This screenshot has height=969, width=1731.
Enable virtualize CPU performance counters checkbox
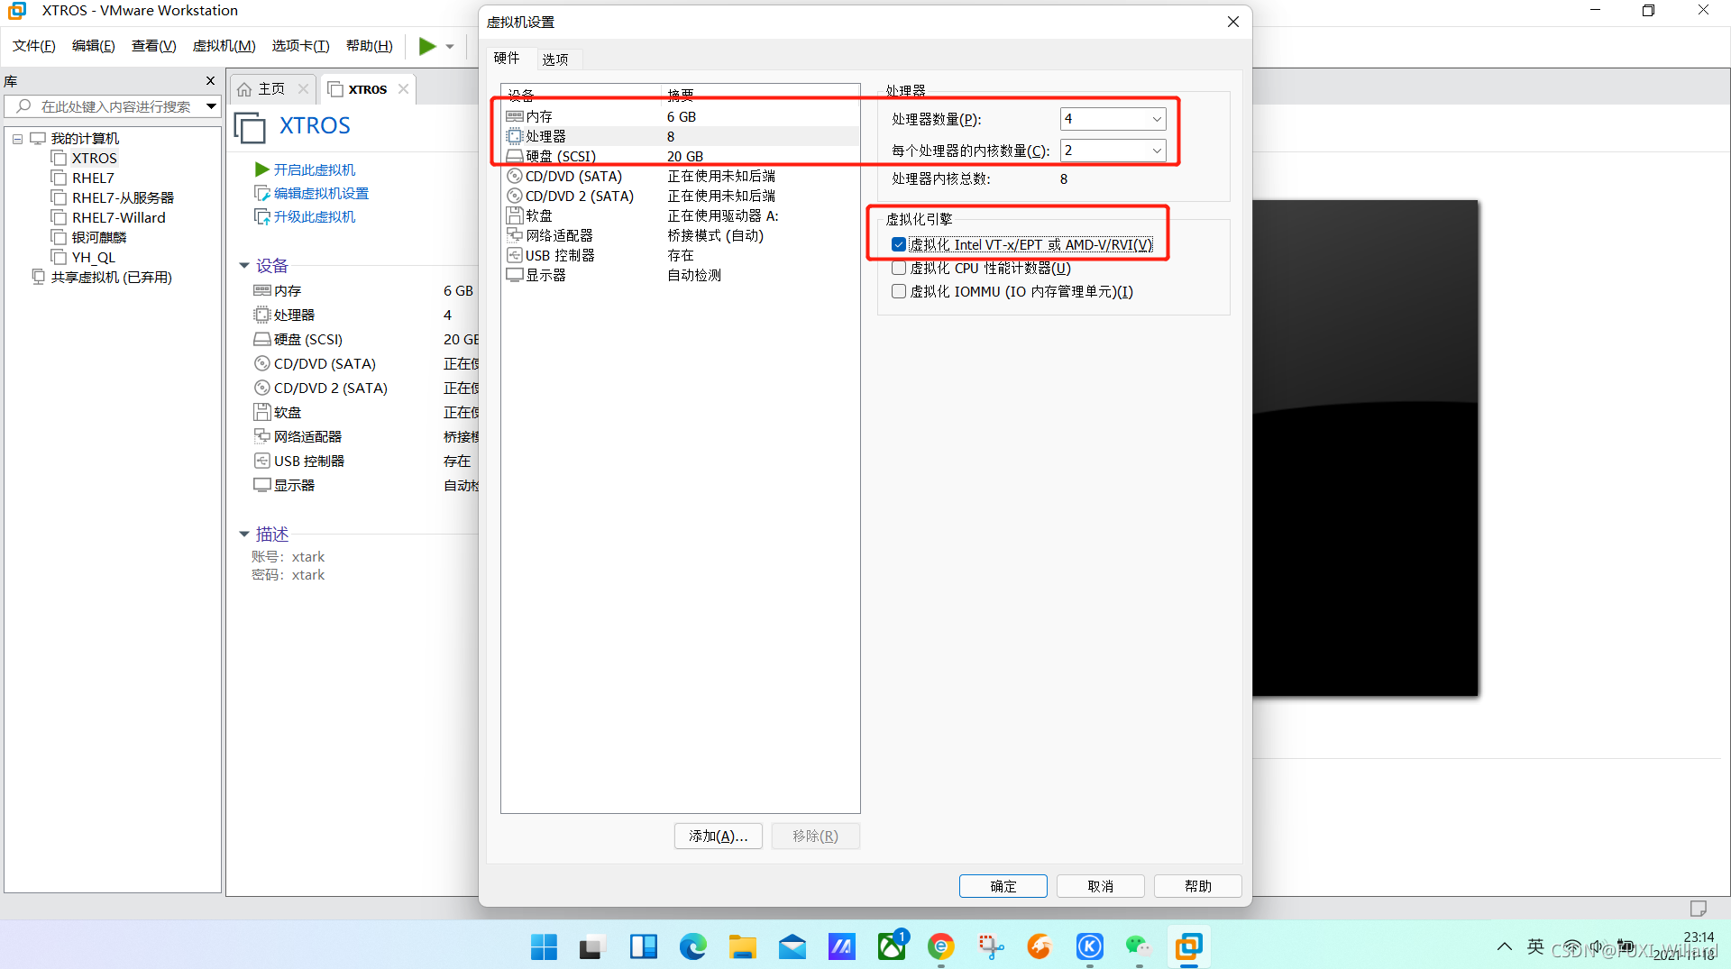pyautogui.click(x=899, y=268)
